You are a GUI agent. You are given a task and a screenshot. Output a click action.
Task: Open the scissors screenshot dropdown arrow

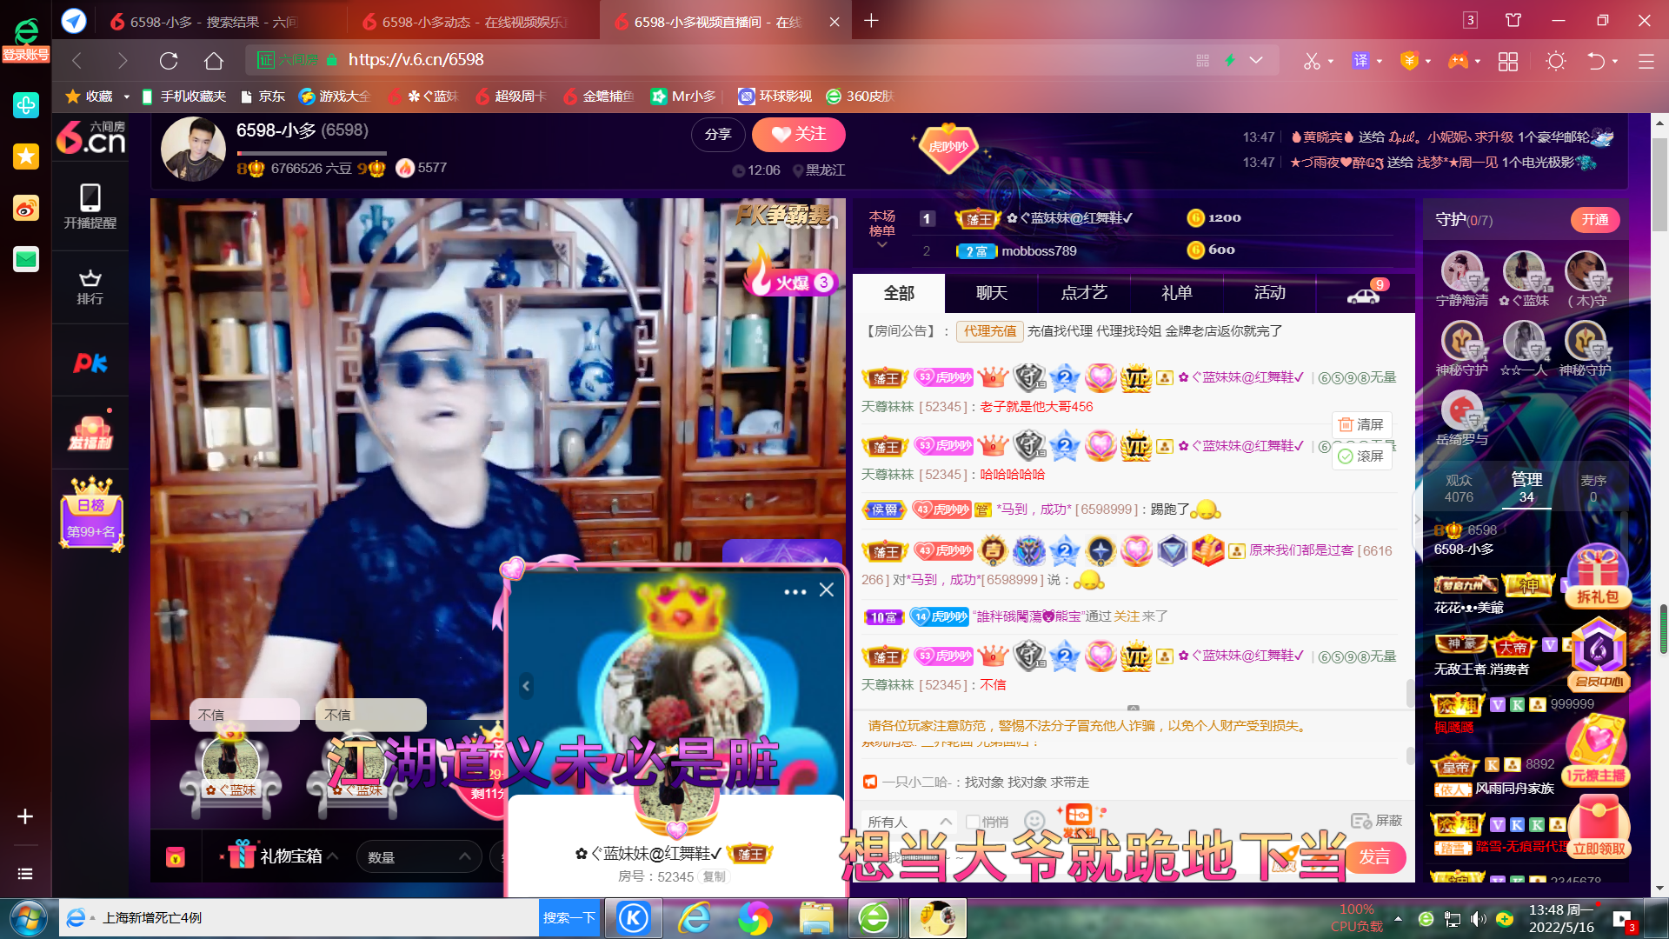pyautogui.click(x=1331, y=62)
